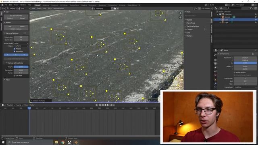Expand the Camera item in outliner
The width and height of the screenshot is (258, 145).
220,17
